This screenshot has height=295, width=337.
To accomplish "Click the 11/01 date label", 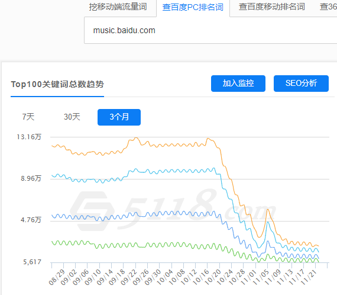I will point(249,277).
